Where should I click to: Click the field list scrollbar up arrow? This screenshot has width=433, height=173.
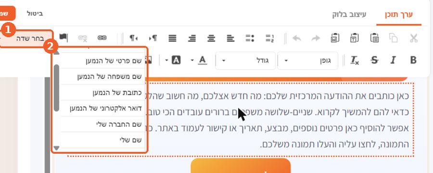coord(57,52)
